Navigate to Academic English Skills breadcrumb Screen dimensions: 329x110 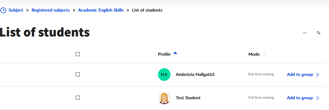coord(101,10)
